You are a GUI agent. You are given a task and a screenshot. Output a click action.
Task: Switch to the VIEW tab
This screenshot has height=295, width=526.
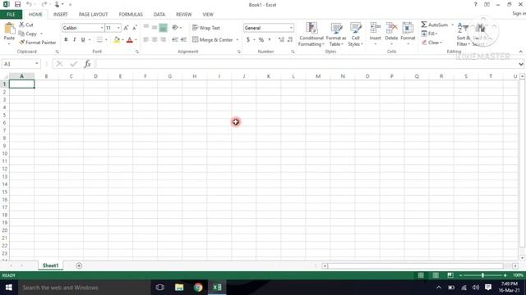[208, 15]
